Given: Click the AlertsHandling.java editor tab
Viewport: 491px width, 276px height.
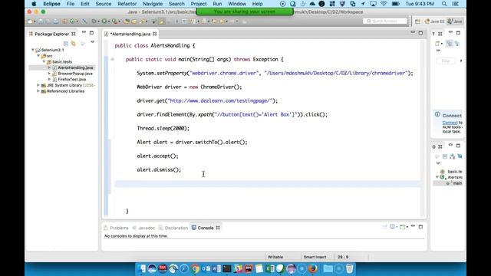Looking at the screenshot, I should click(130, 34).
